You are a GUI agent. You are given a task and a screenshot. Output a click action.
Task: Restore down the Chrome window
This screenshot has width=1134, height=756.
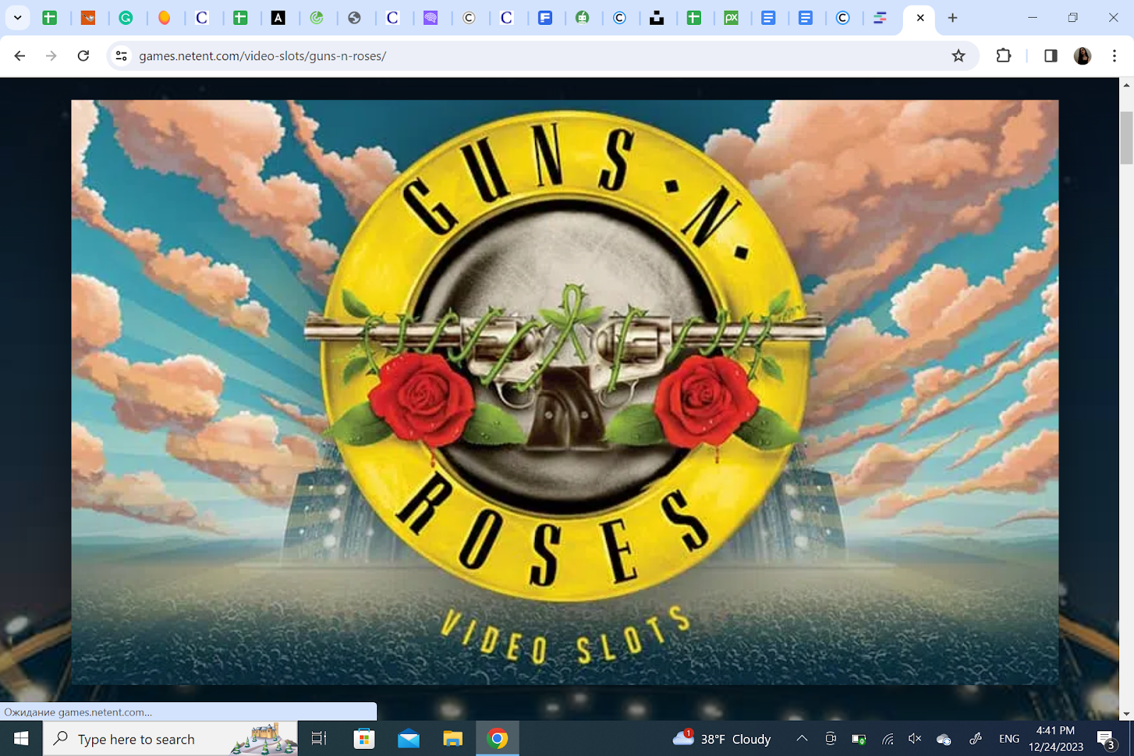point(1073,18)
